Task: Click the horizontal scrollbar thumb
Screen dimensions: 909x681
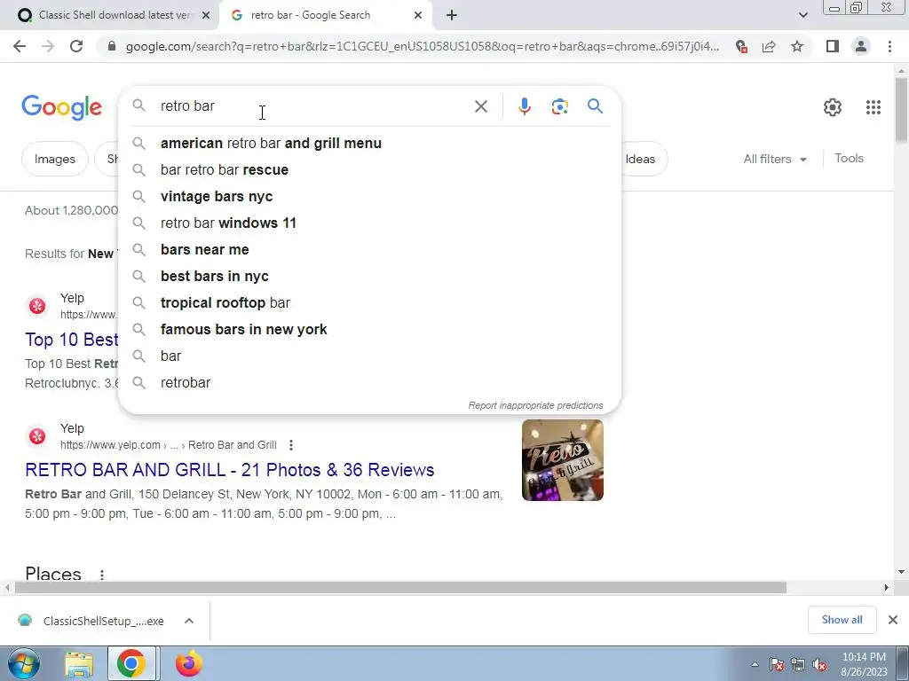Action: [400, 588]
